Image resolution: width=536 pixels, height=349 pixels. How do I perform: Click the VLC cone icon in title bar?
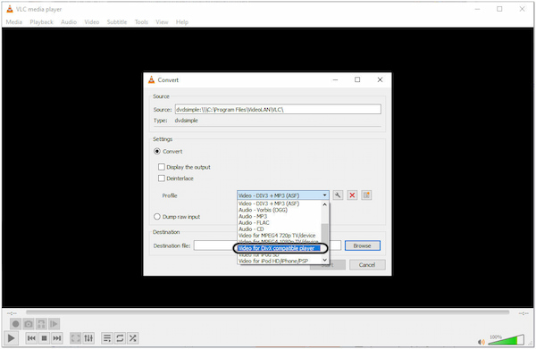tap(10, 9)
